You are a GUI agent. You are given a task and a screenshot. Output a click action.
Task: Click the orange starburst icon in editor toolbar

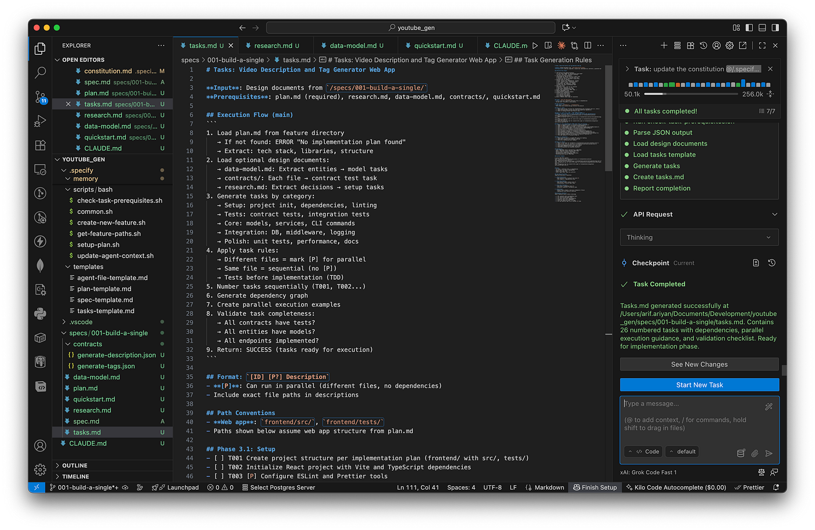coord(561,45)
